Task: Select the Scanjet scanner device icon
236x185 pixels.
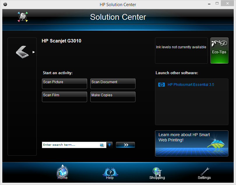Action: tap(22, 52)
